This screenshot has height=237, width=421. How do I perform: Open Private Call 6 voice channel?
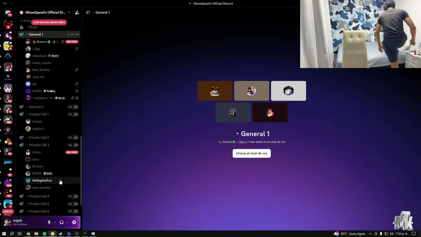coord(49,211)
